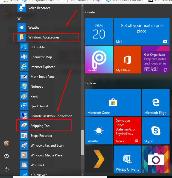Screen dimensions: 172x178
Task: Click the W letter group header
Action: [19, 19]
